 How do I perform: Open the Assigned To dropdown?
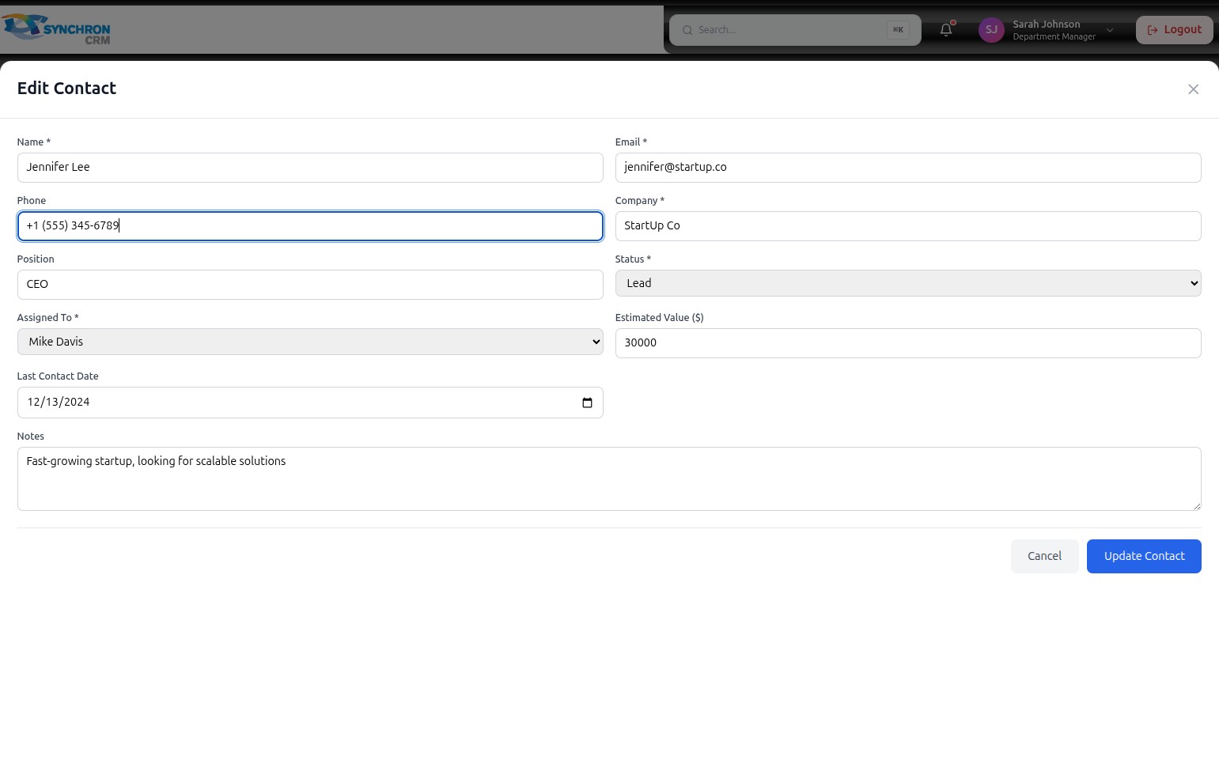click(310, 342)
